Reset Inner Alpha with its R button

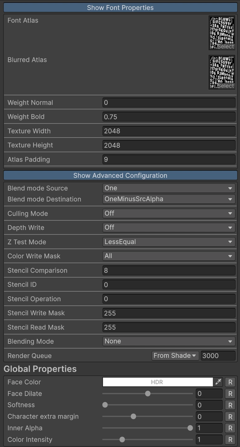point(230,428)
